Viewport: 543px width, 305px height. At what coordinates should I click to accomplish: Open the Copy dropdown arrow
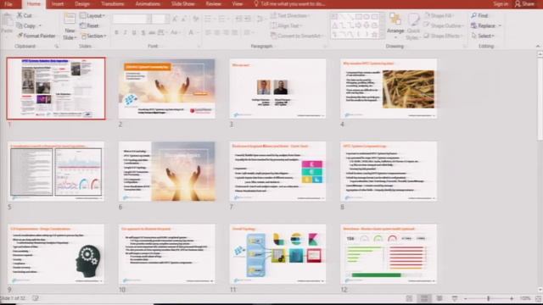[x=40, y=26]
